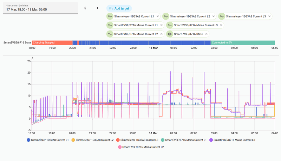Screen dimensions: 281x161
Task: Remove SmartEVSE/8716 State chip
Action: pos(207,34)
